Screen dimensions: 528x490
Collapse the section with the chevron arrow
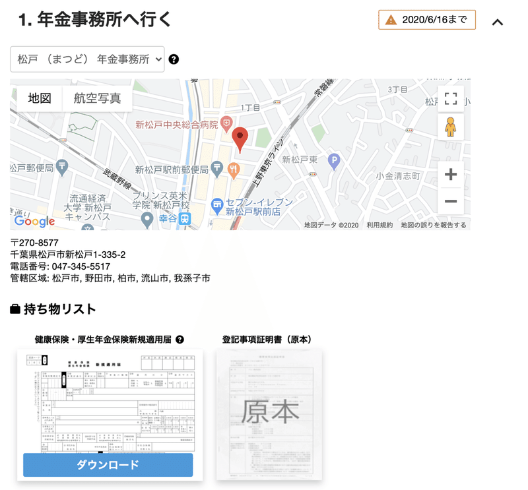pos(498,22)
